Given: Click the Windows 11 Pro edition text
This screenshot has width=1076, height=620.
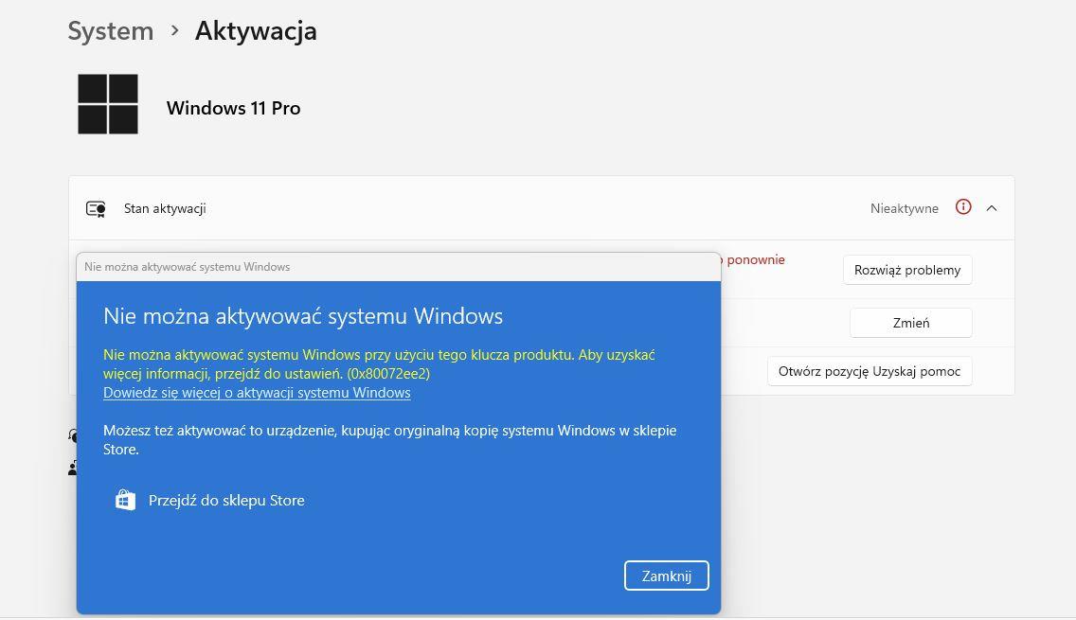Looking at the screenshot, I should (233, 108).
